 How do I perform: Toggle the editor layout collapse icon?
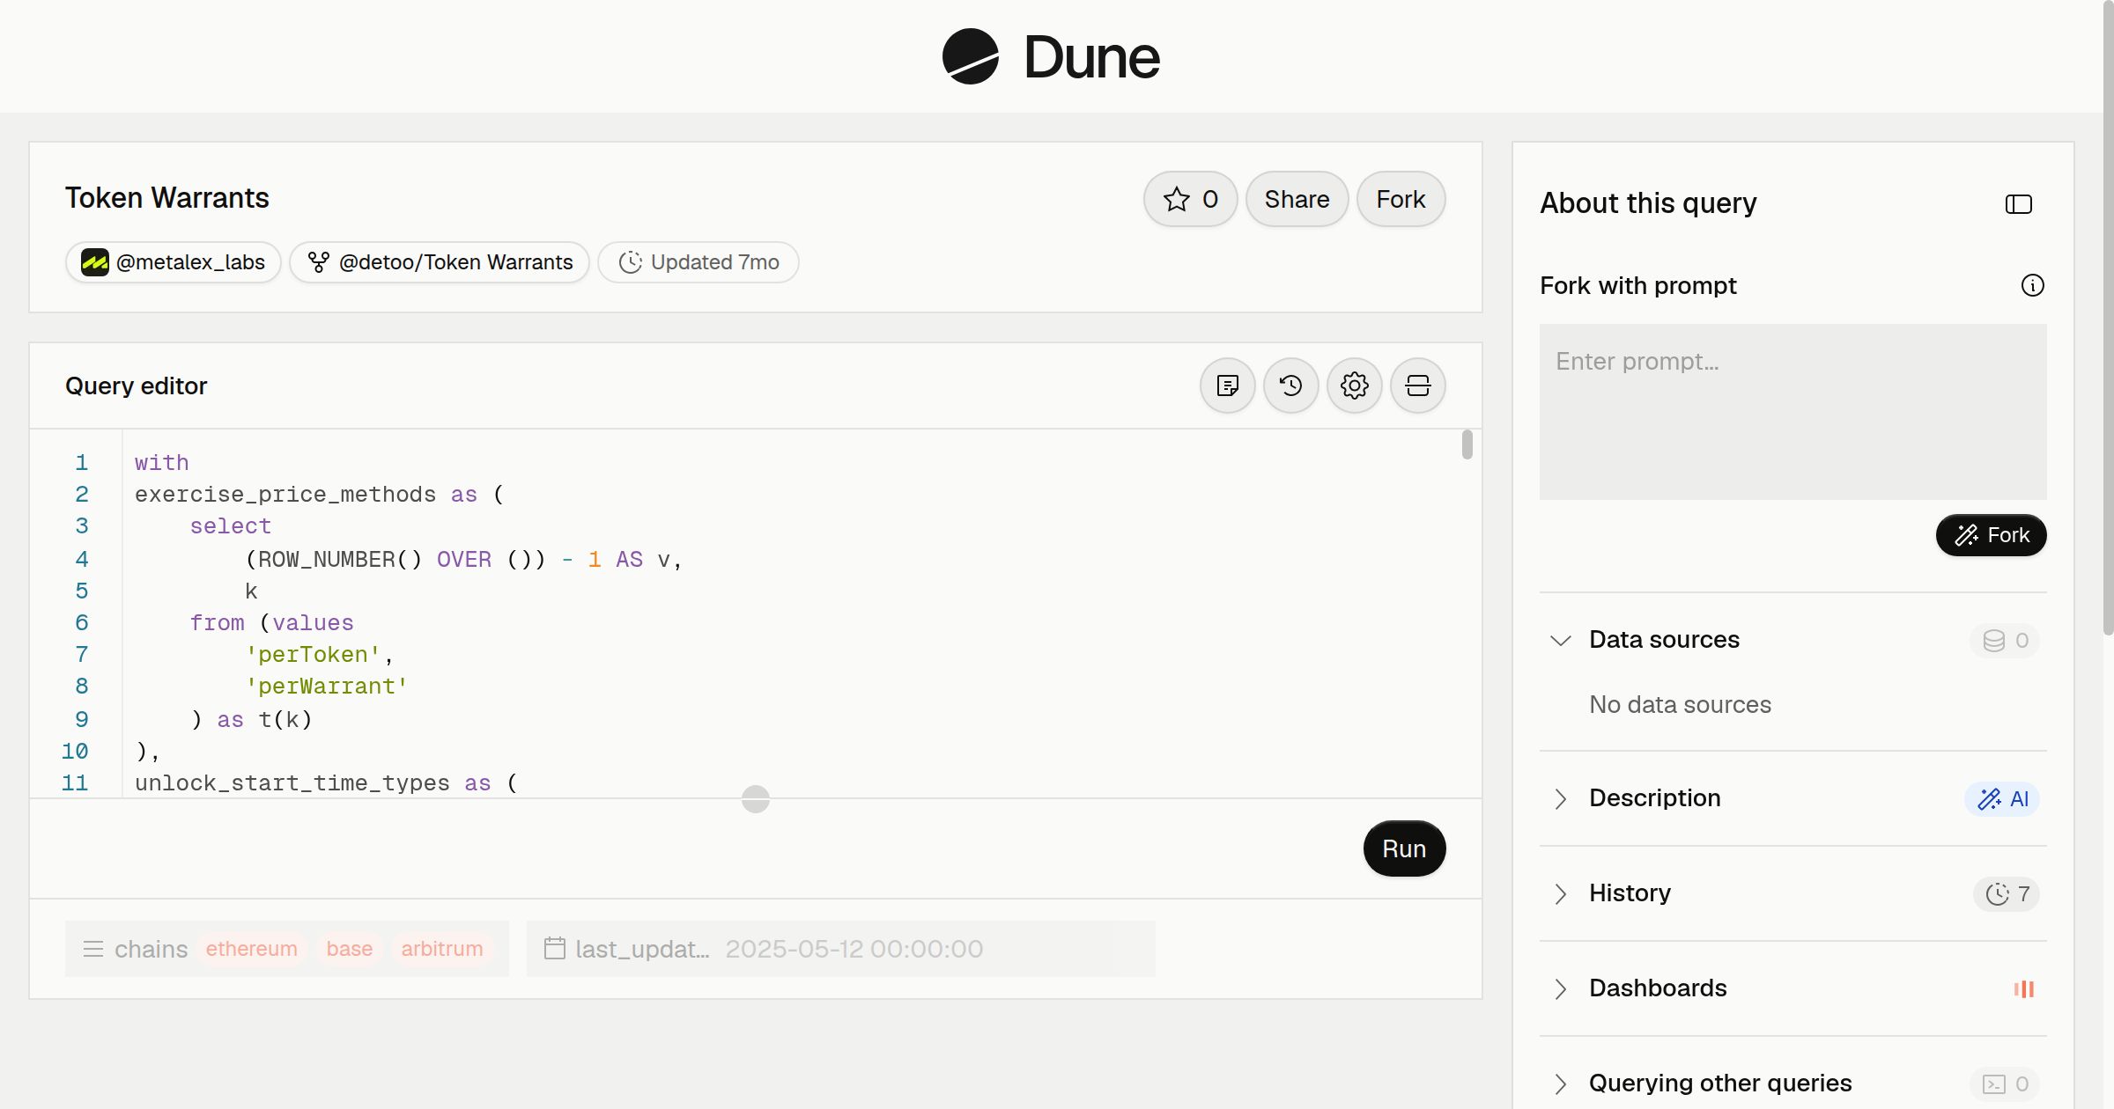click(1417, 386)
